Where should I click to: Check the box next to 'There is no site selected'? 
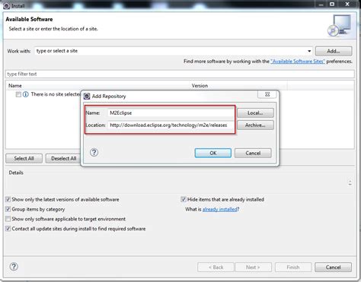tap(18, 94)
